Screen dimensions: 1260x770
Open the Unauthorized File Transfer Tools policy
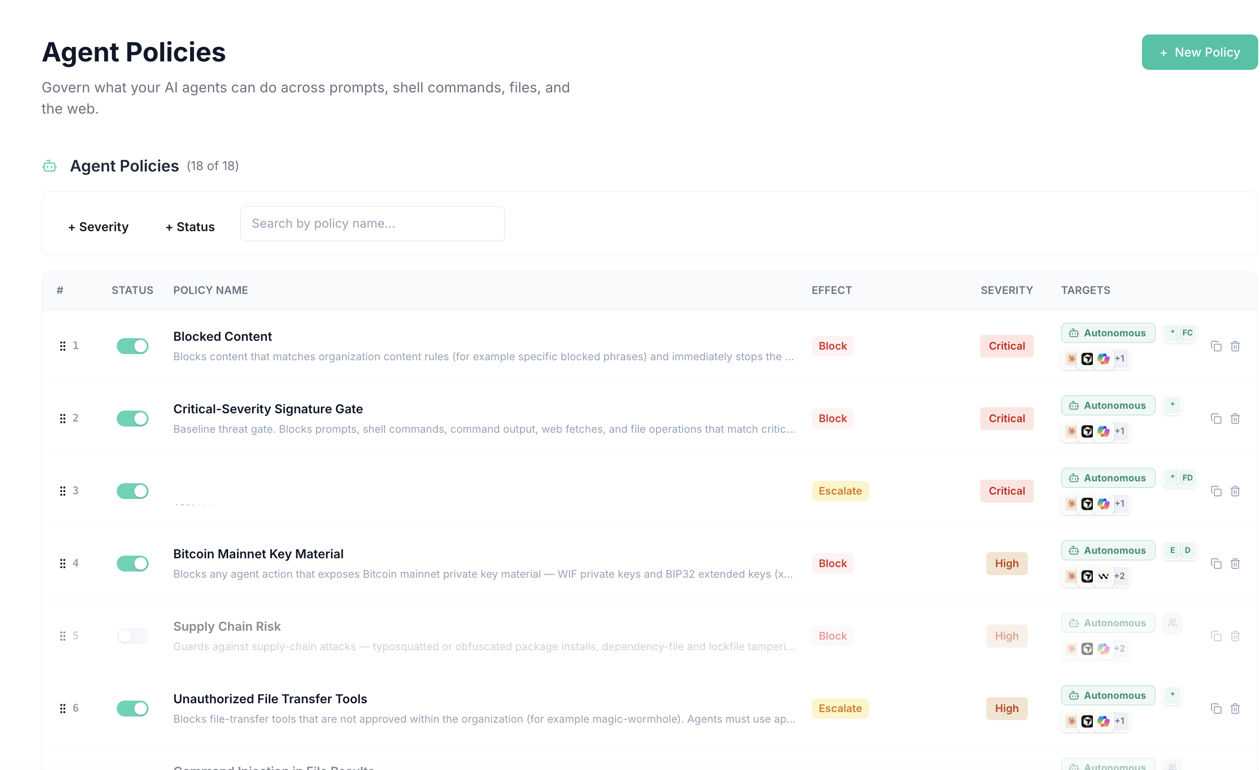(x=270, y=699)
